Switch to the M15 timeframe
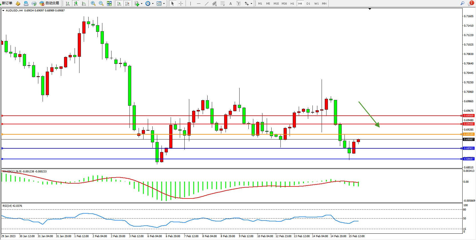Screen dimensions: 476x240 click(276, 3)
